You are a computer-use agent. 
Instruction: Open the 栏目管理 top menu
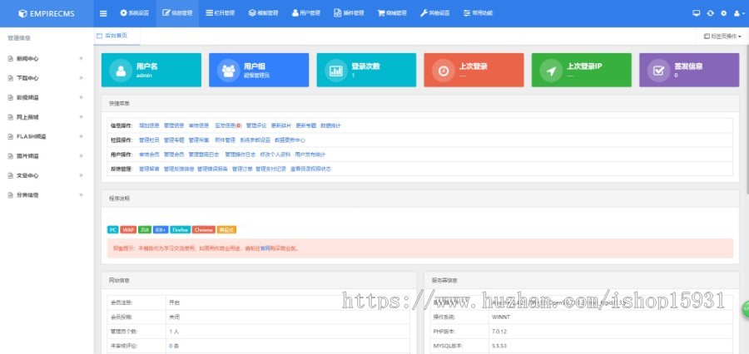point(221,13)
